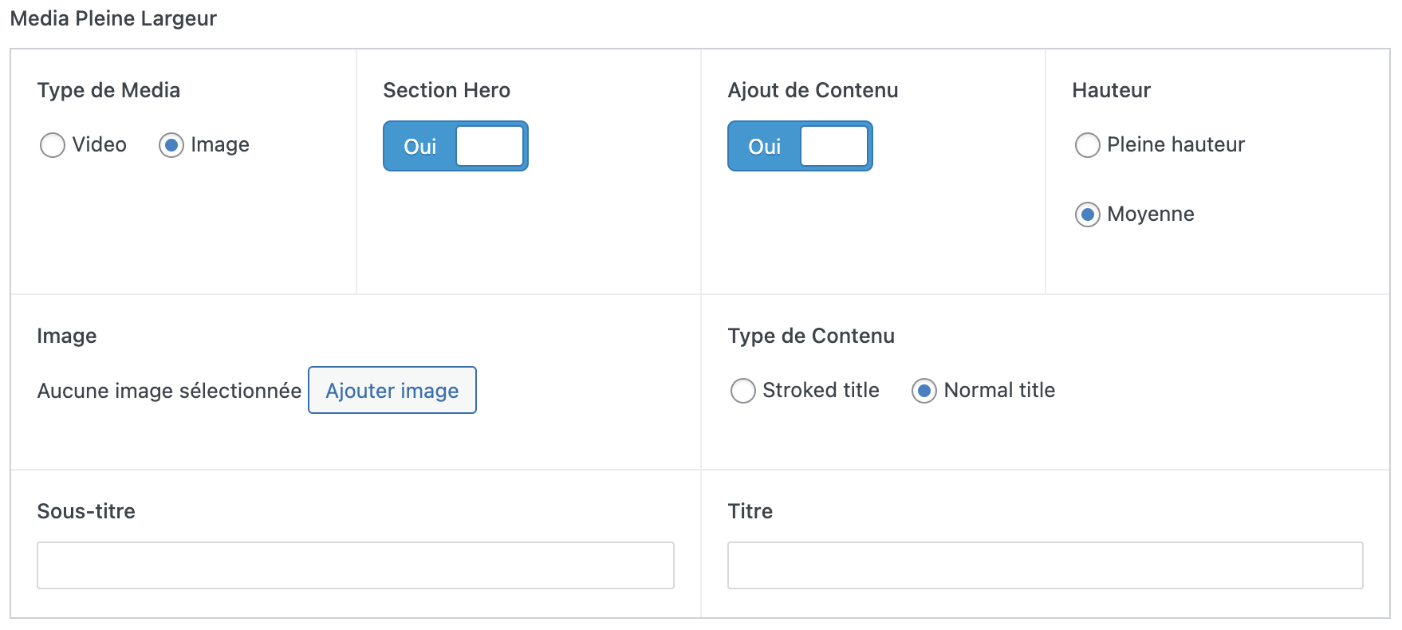Click the Section Hero field label

pyautogui.click(x=447, y=90)
